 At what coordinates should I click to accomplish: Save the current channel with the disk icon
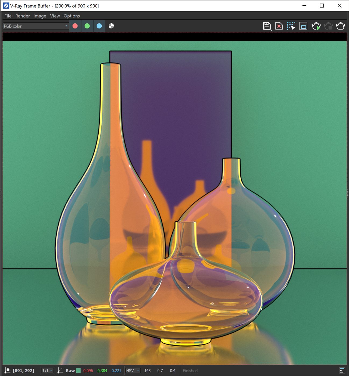tap(267, 26)
